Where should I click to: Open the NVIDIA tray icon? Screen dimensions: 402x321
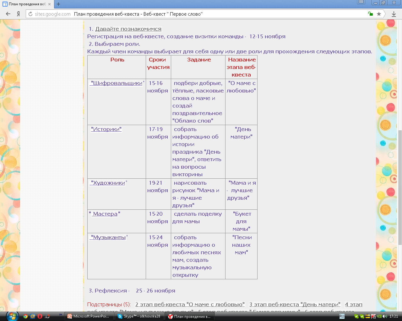coord(379,316)
